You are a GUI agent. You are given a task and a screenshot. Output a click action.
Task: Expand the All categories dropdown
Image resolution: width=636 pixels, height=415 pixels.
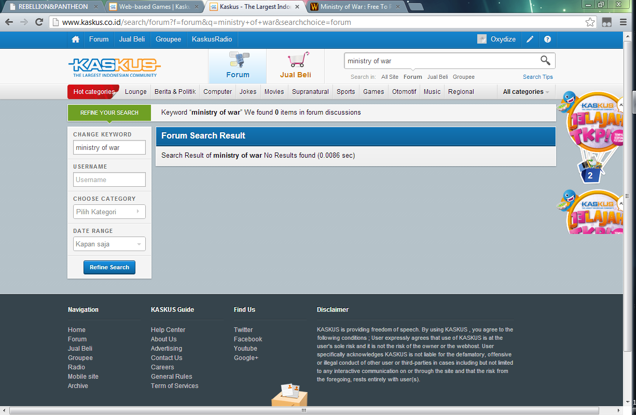click(526, 92)
